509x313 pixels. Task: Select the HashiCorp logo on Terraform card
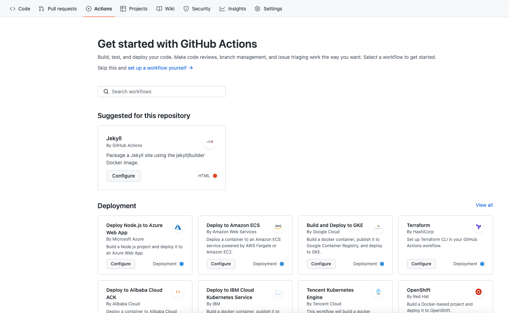(x=478, y=227)
